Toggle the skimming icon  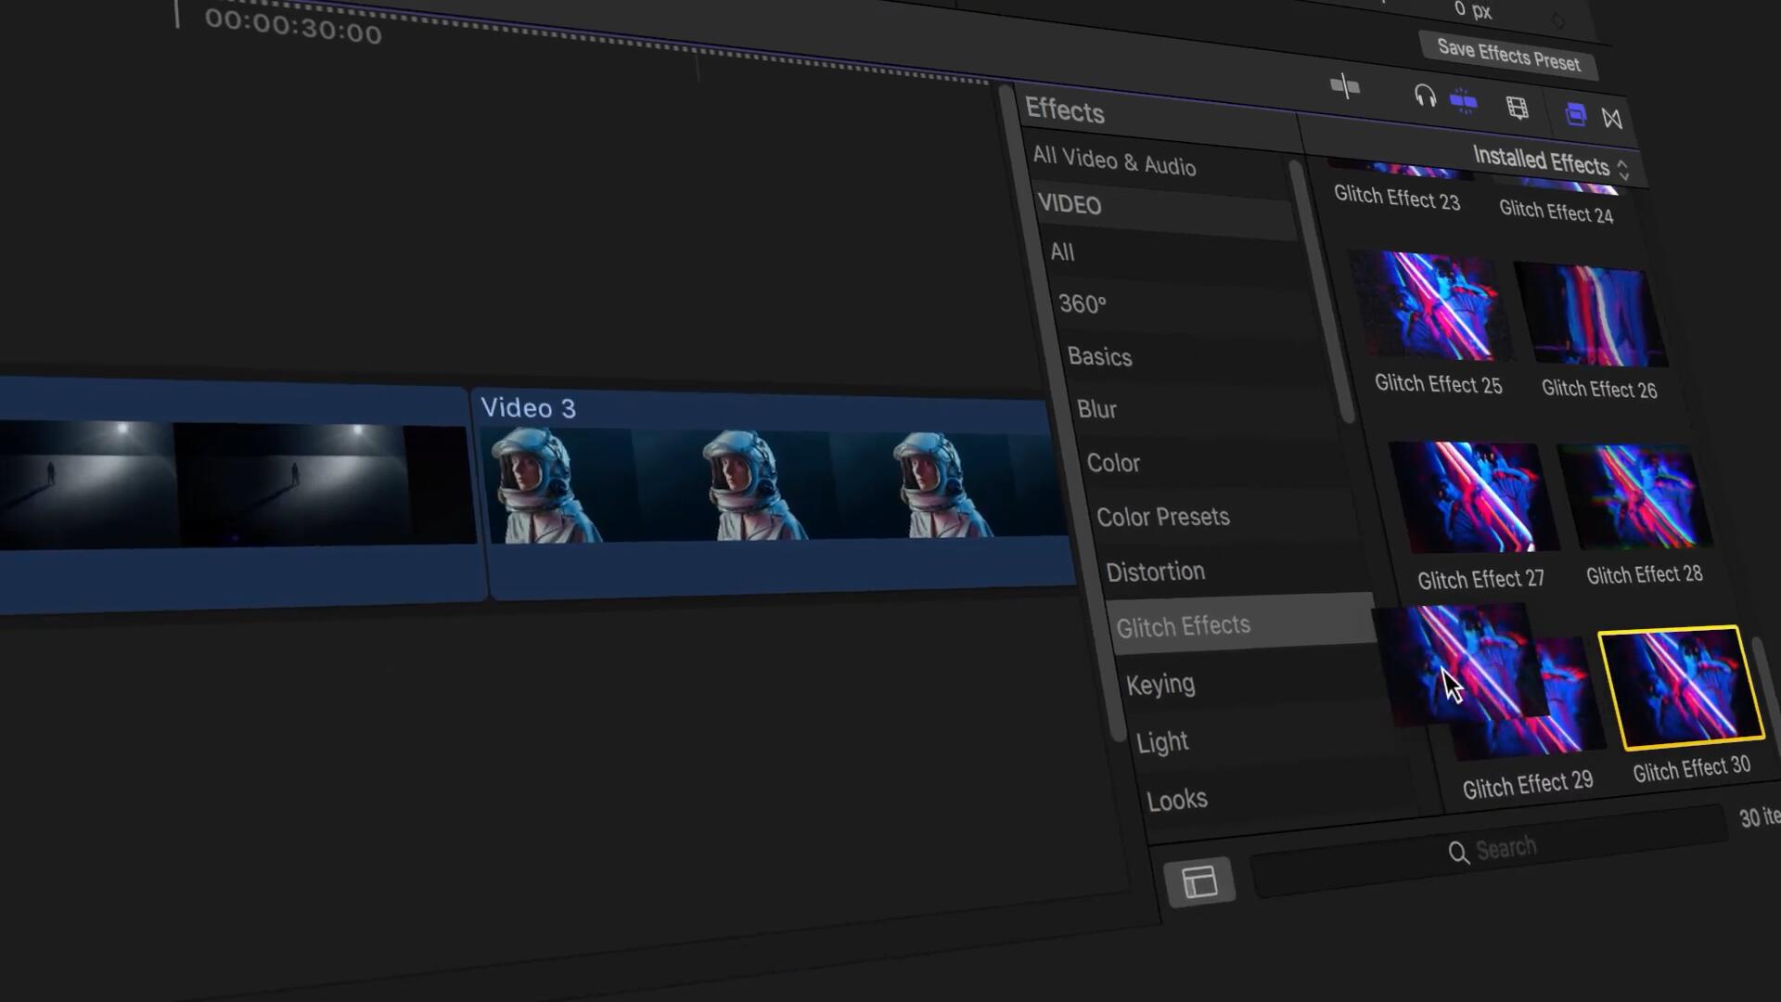[1344, 87]
